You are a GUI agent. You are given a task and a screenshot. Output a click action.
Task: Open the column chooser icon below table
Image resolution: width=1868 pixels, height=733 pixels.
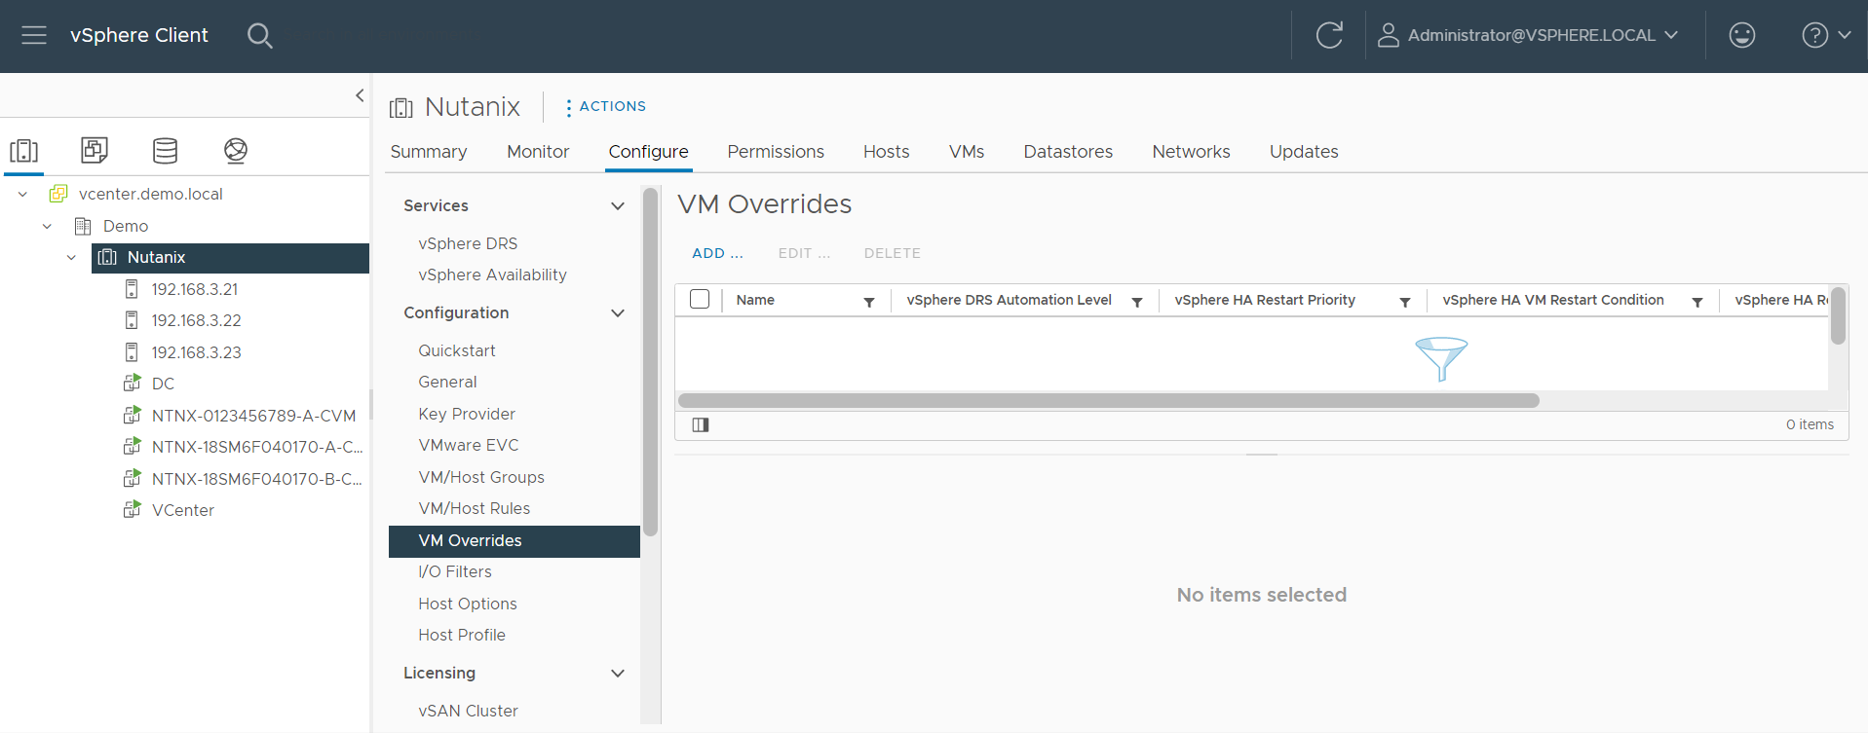click(700, 424)
